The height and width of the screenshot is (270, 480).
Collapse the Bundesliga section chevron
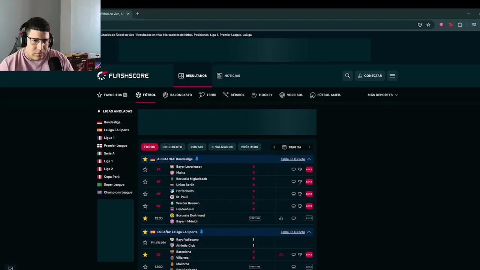click(309, 159)
